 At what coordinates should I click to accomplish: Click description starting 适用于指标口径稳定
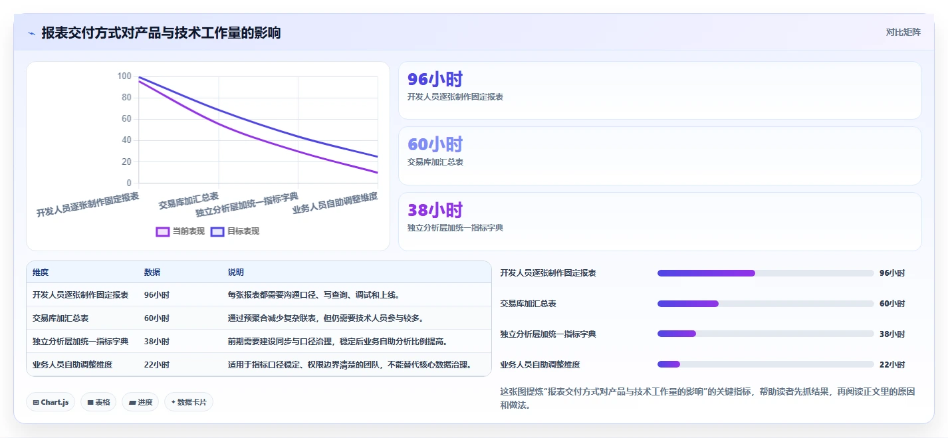tap(350, 365)
